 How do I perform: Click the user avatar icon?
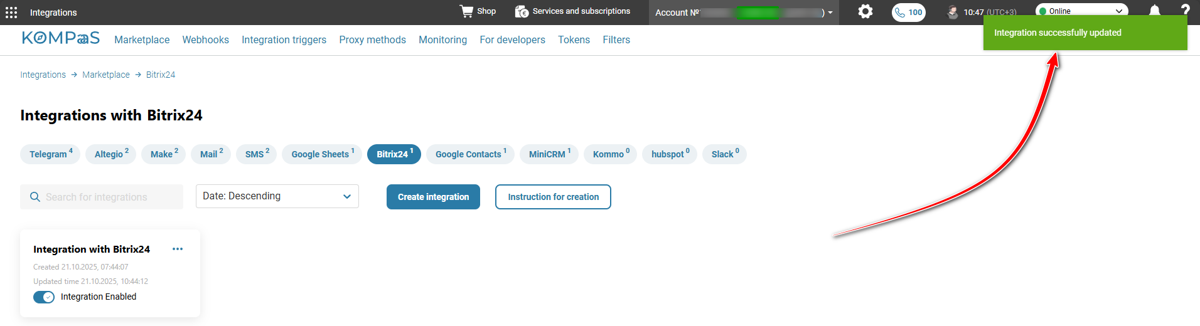tap(953, 12)
